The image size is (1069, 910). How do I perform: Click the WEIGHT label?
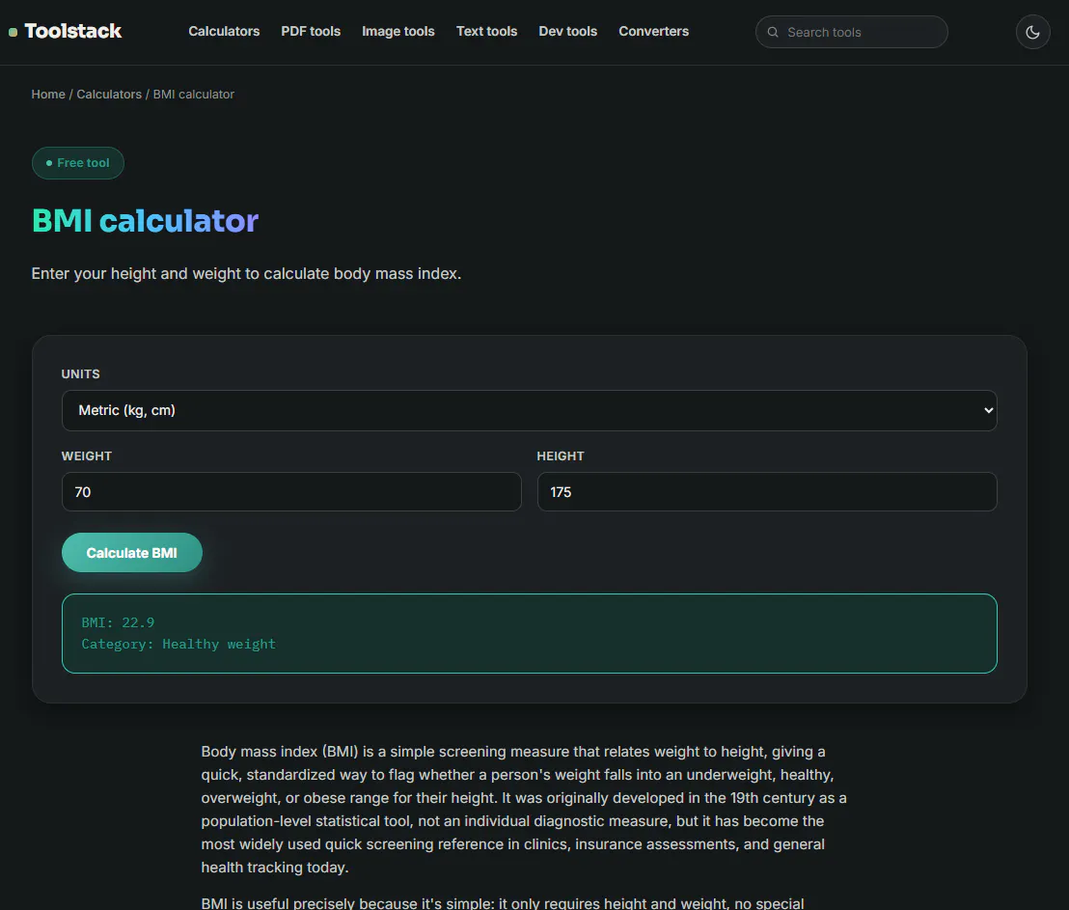pos(87,455)
